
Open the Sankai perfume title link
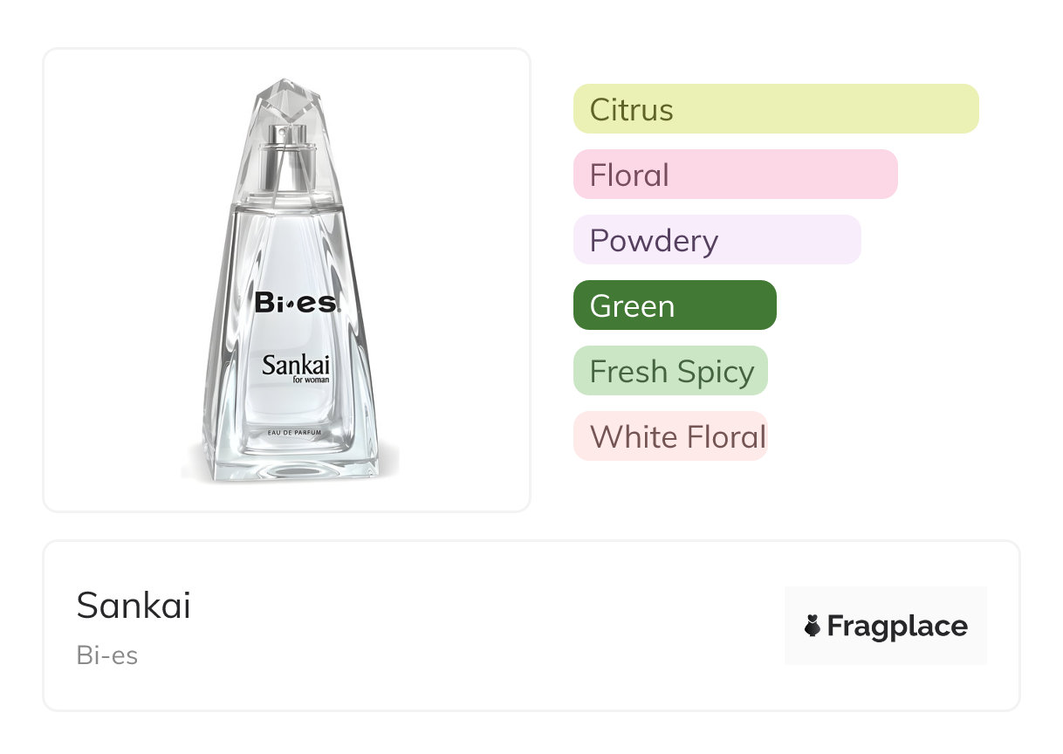click(x=134, y=606)
